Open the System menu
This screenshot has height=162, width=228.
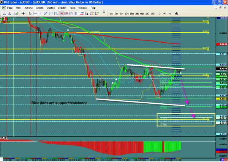[61, 7]
